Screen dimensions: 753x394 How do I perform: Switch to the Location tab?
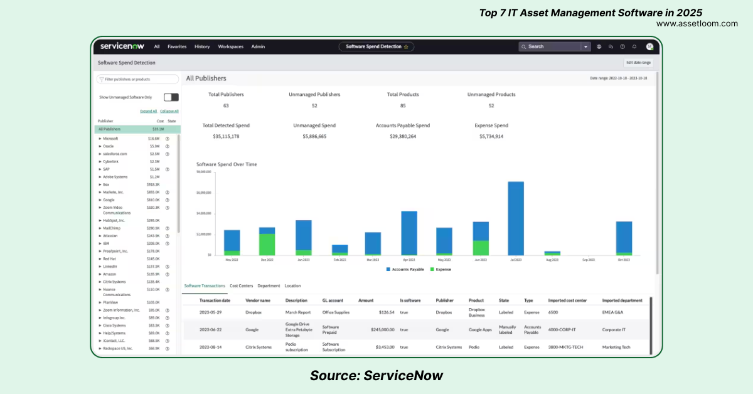[292, 286]
